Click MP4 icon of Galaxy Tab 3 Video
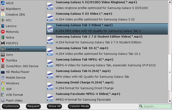 coord(50,29)
